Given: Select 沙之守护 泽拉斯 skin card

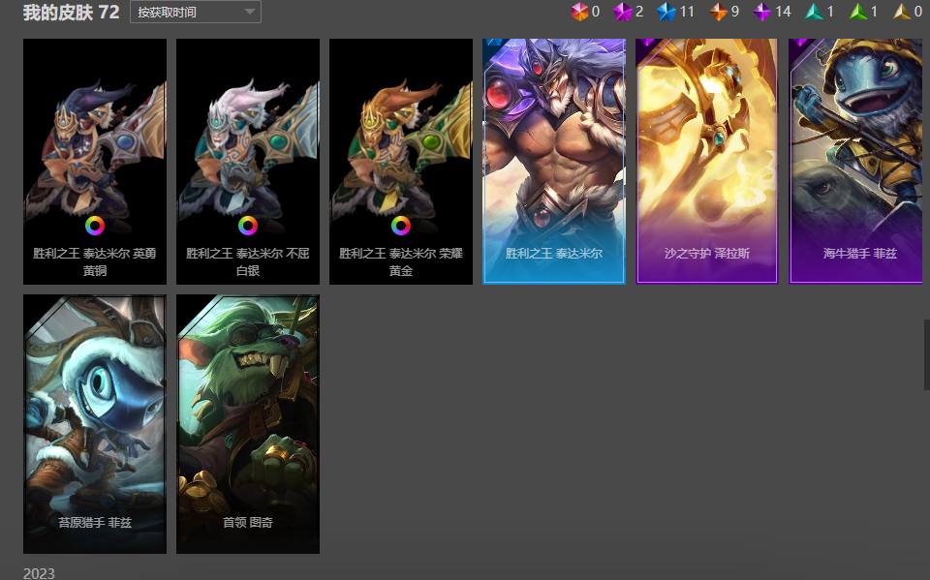Looking at the screenshot, I should tap(707, 162).
